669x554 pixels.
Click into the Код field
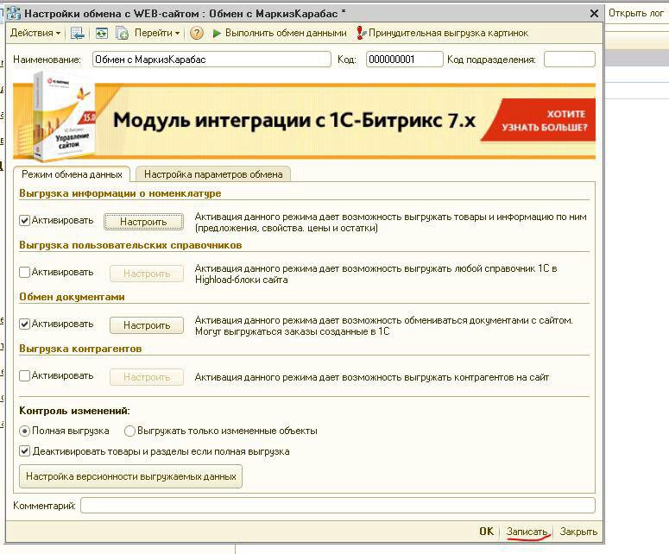(x=404, y=60)
